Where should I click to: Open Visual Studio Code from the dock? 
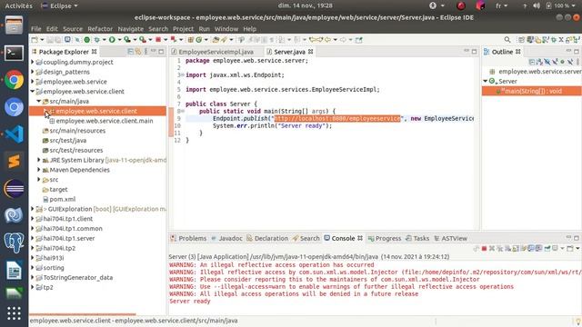(x=15, y=134)
